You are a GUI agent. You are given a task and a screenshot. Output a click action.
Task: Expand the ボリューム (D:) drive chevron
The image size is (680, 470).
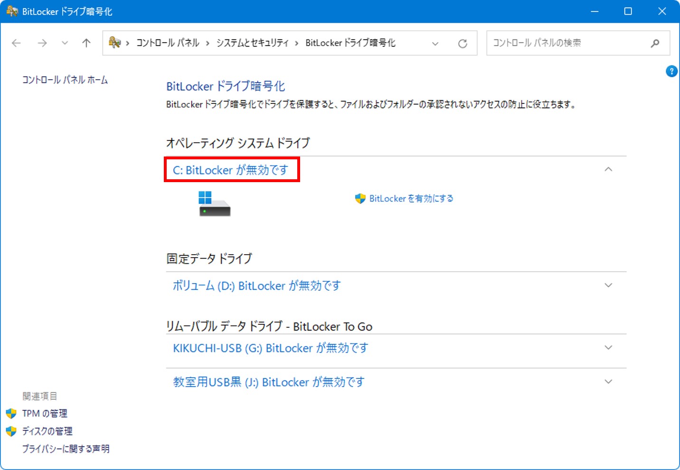608,285
